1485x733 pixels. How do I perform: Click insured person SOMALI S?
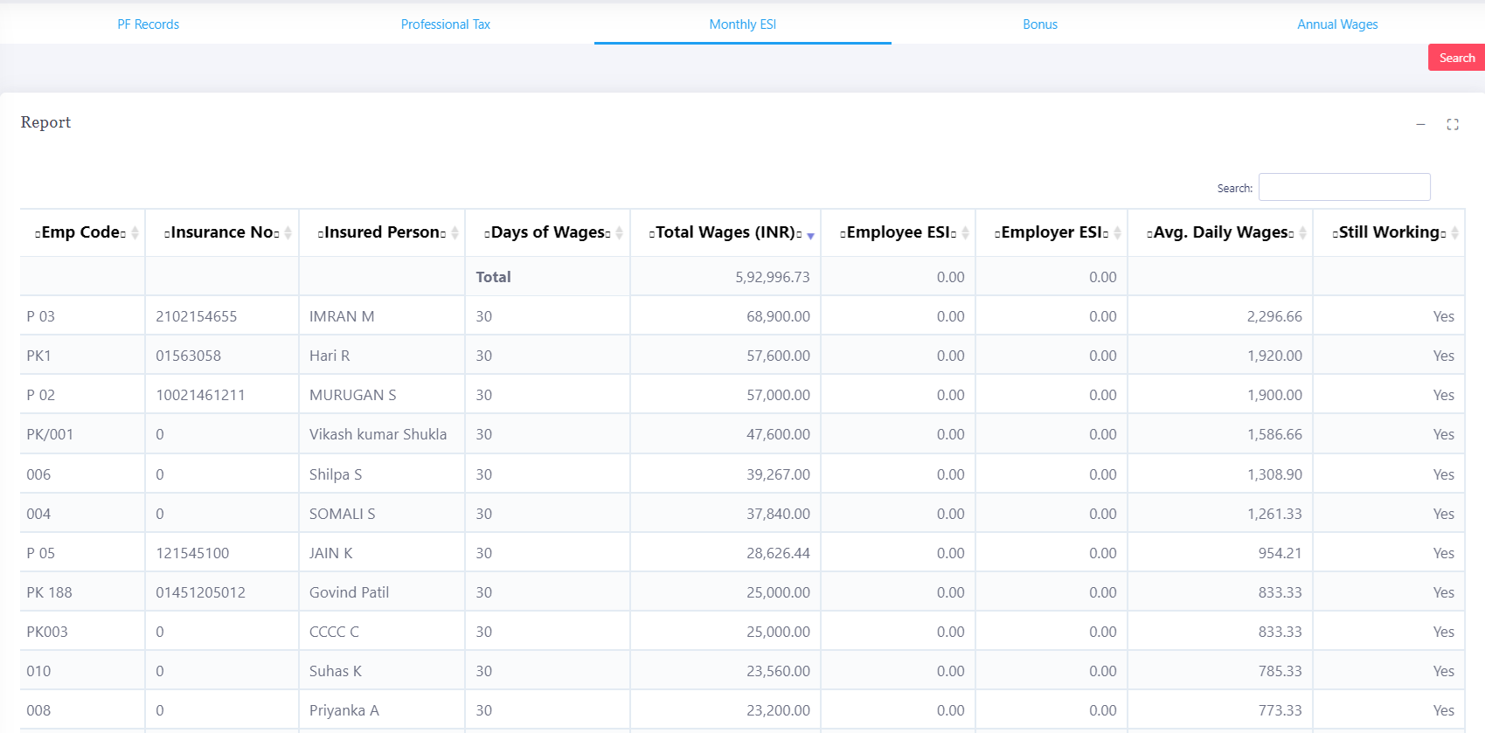[343, 514]
